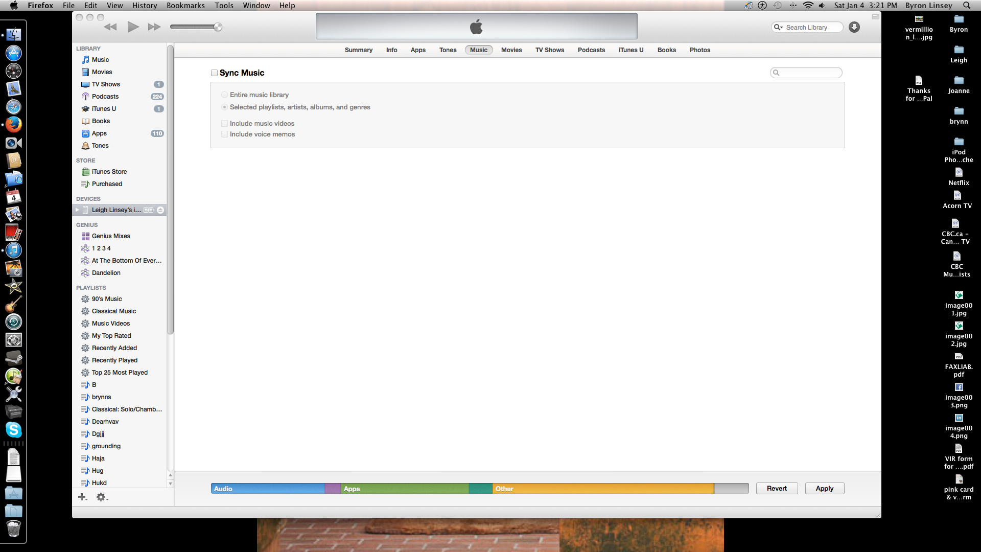Switch to the Summary tab

[x=358, y=50]
